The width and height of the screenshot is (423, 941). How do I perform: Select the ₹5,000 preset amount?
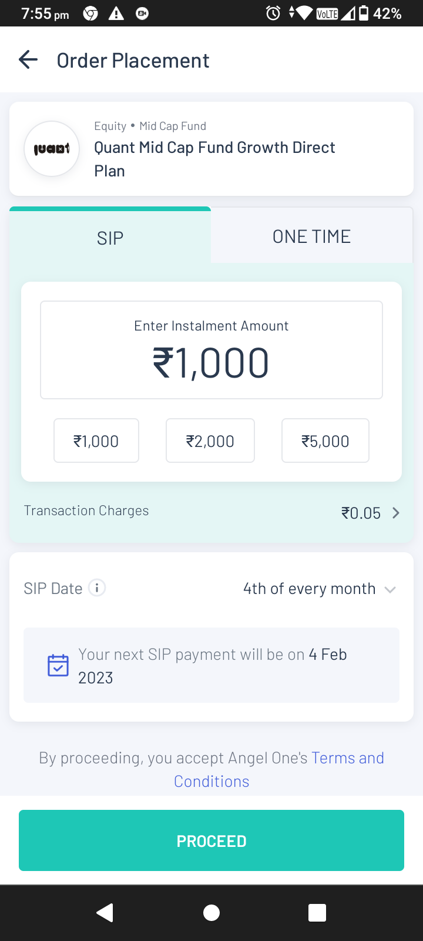click(325, 441)
